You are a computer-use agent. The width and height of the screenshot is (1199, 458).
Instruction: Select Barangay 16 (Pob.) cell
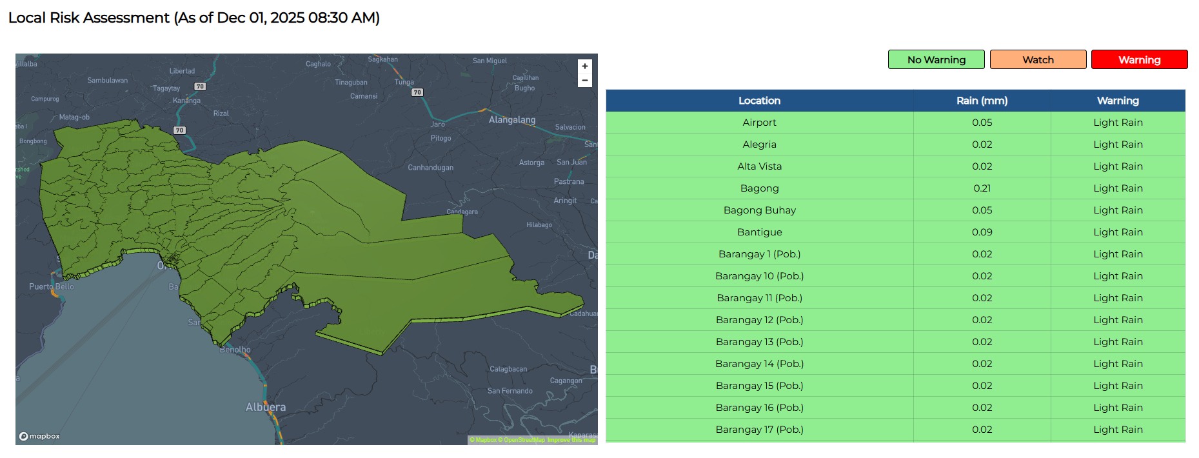(x=759, y=408)
